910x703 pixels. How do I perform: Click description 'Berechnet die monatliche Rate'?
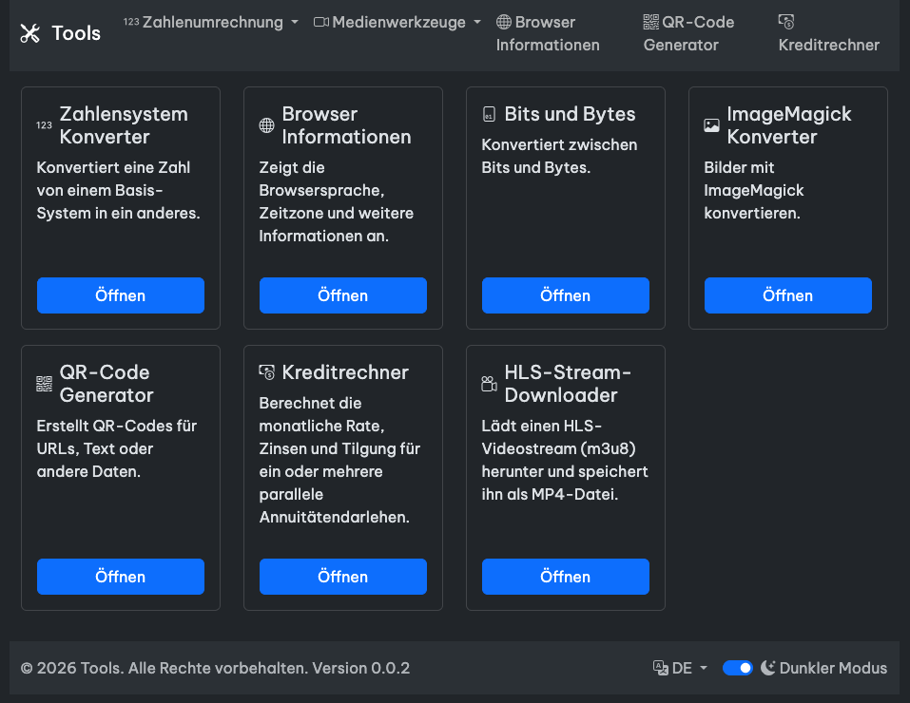click(x=339, y=460)
